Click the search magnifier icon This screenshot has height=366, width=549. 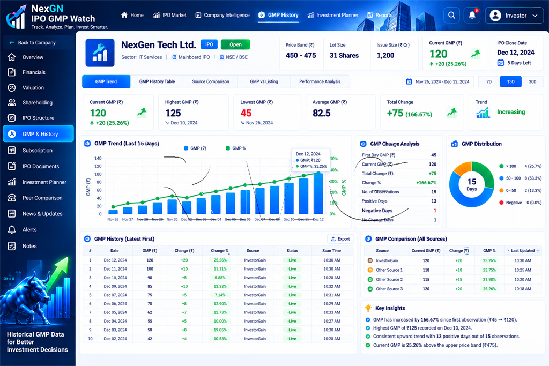click(x=451, y=16)
